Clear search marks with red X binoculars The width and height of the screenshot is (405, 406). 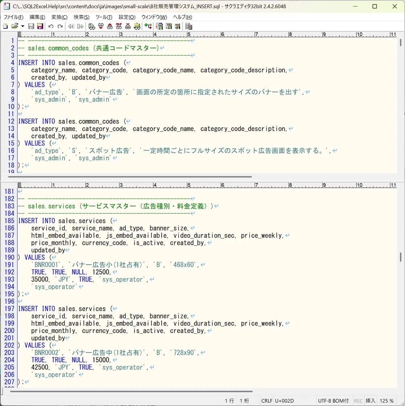(128, 26)
